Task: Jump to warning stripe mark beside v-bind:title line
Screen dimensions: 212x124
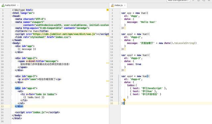Action: click(107, 63)
